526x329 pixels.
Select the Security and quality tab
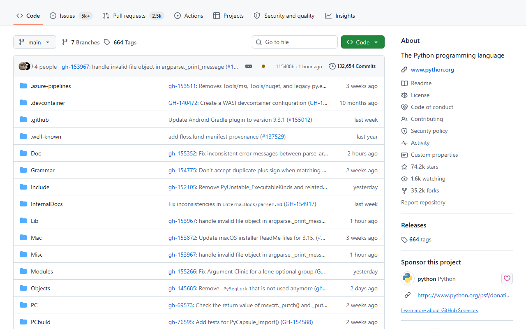[284, 16]
